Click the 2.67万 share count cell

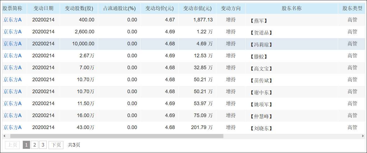[x=79, y=56]
